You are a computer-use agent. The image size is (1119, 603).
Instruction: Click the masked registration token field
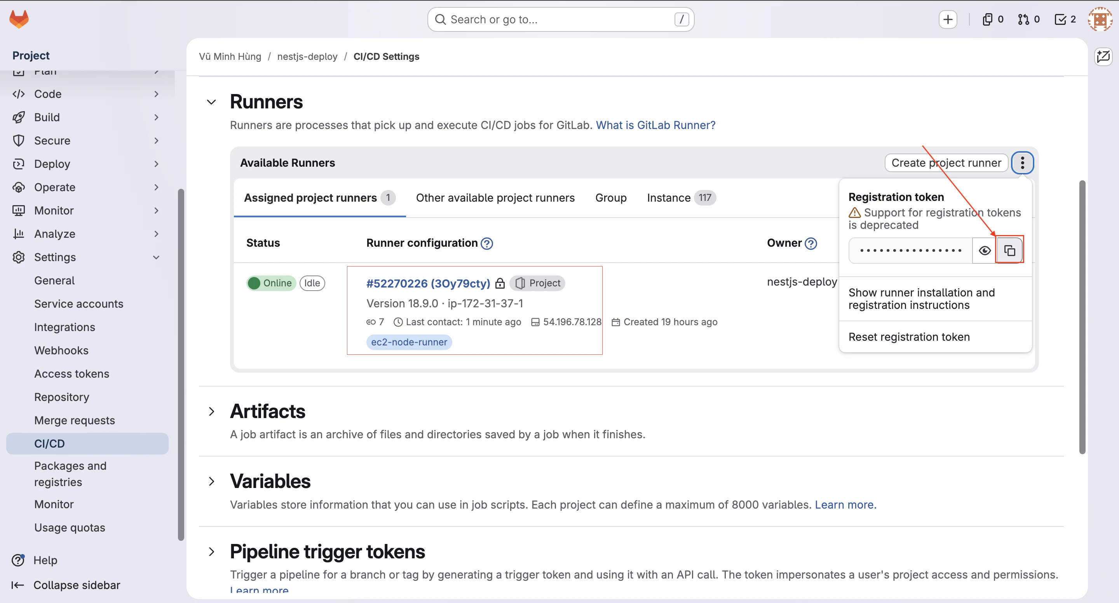coord(910,250)
